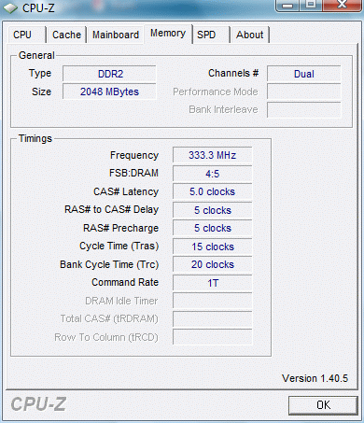Click the Channels # field showing Dual

[303, 74]
